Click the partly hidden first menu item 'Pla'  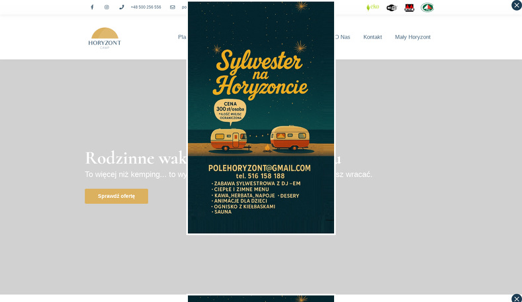182,37
